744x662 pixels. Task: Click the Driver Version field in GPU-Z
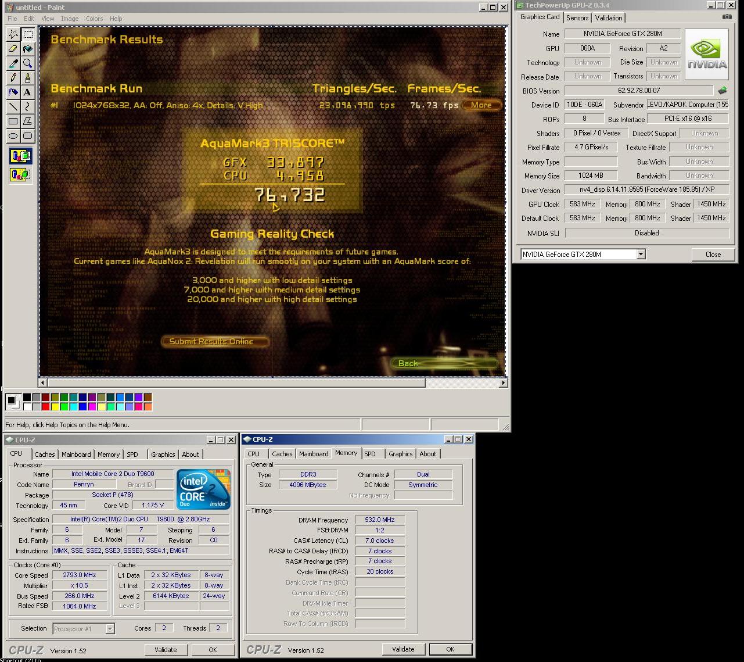[x=647, y=189]
